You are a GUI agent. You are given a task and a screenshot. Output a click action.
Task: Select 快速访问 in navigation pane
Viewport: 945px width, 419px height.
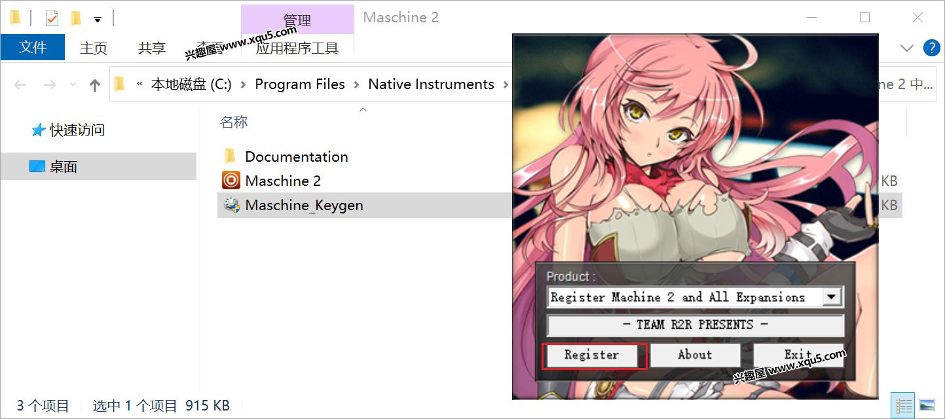(x=77, y=130)
